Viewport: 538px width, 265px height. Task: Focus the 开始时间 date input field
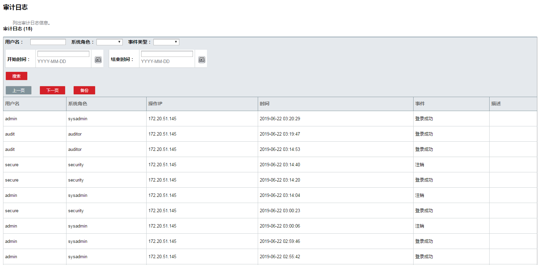coord(63,54)
